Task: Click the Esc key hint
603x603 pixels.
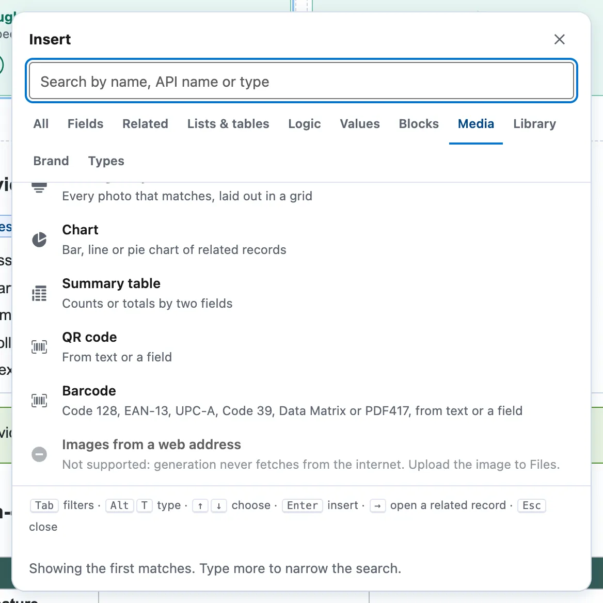Action: coord(531,505)
